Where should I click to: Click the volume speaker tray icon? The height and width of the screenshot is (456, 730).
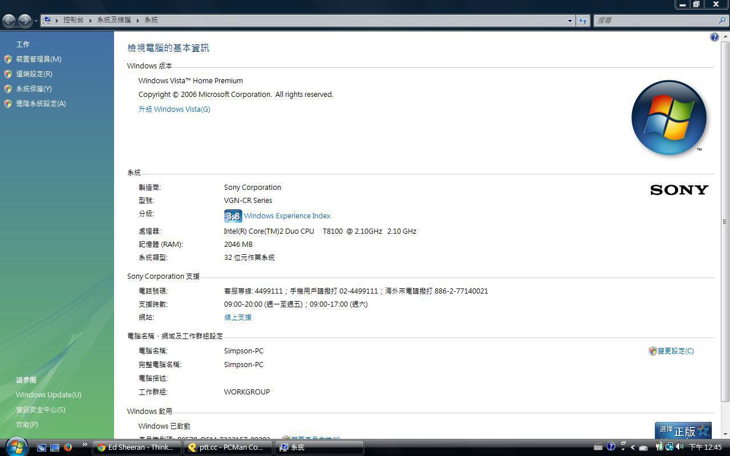coord(679,447)
